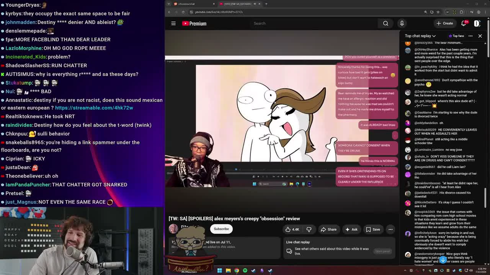Show hidden system tray icons chevron
The width and height of the screenshot is (490, 275).
(x=406, y=270)
